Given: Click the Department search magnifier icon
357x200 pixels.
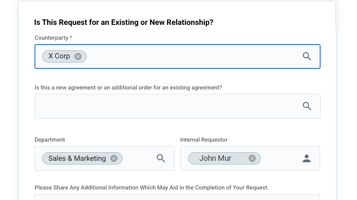Looking at the screenshot, I should [x=161, y=158].
